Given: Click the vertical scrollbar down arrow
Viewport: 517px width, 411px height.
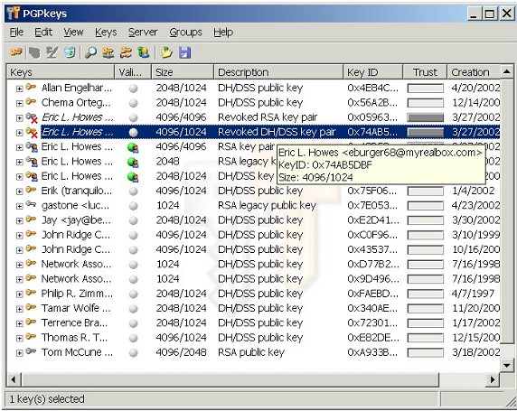Looking at the screenshot, I should [507, 365].
